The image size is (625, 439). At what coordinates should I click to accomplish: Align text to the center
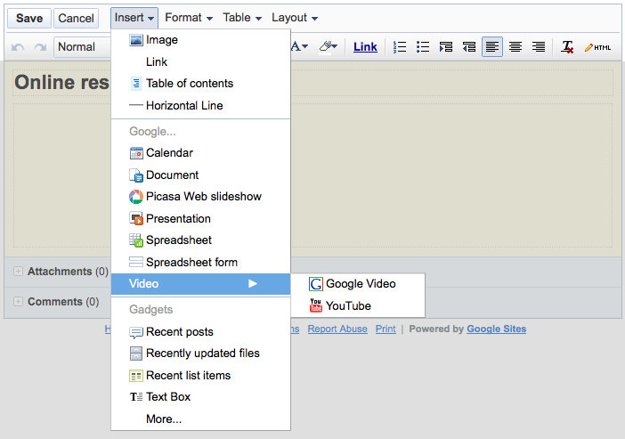515,47
